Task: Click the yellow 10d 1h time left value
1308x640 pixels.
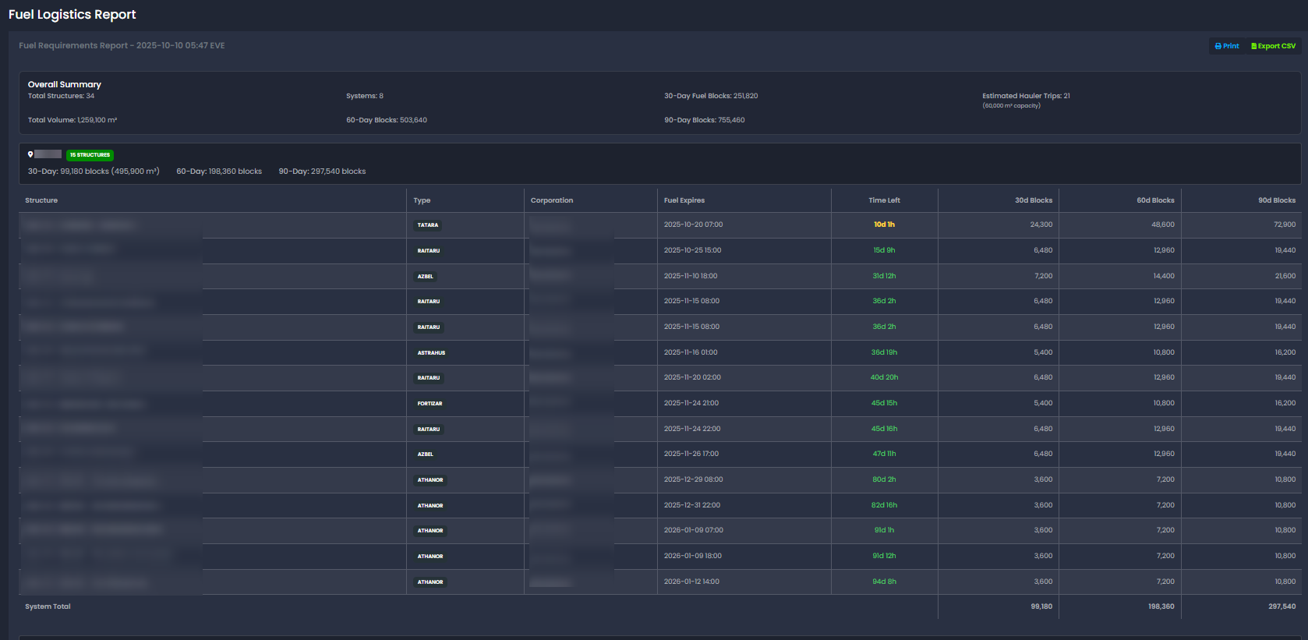Action: pyautogui.click(x=884, y=225)
